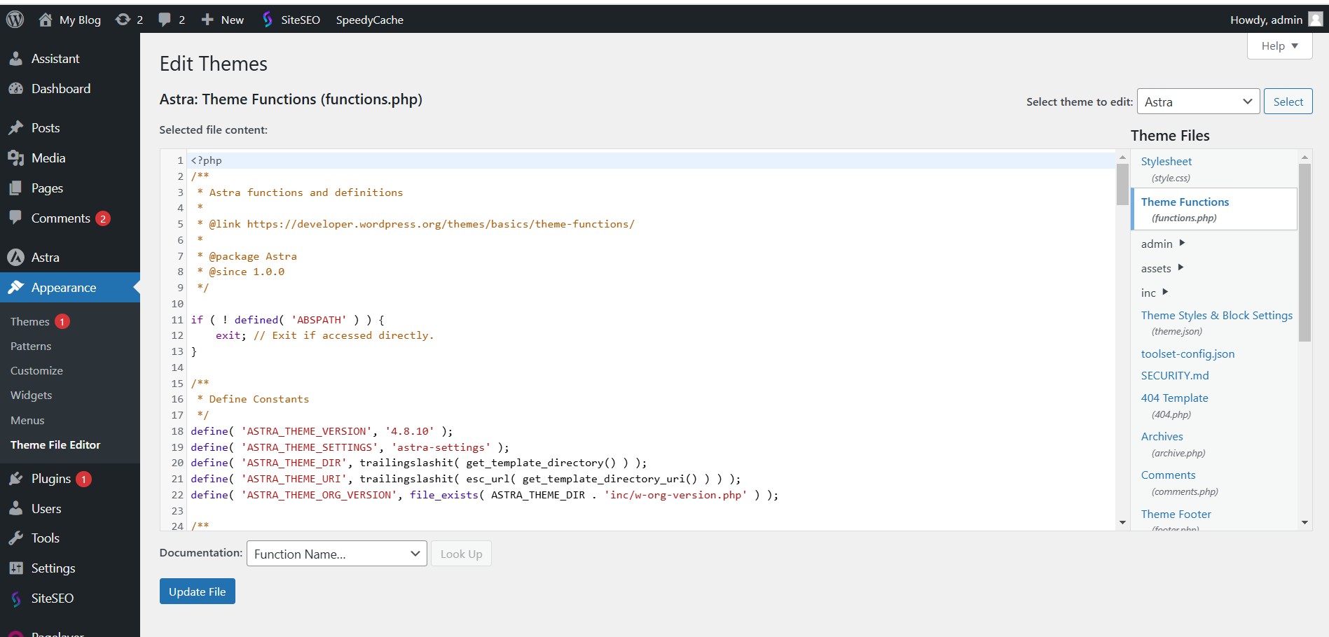Click the ASTRA_THEME_SETTINGS define line
1329x637 pixels.
(350, 447)
